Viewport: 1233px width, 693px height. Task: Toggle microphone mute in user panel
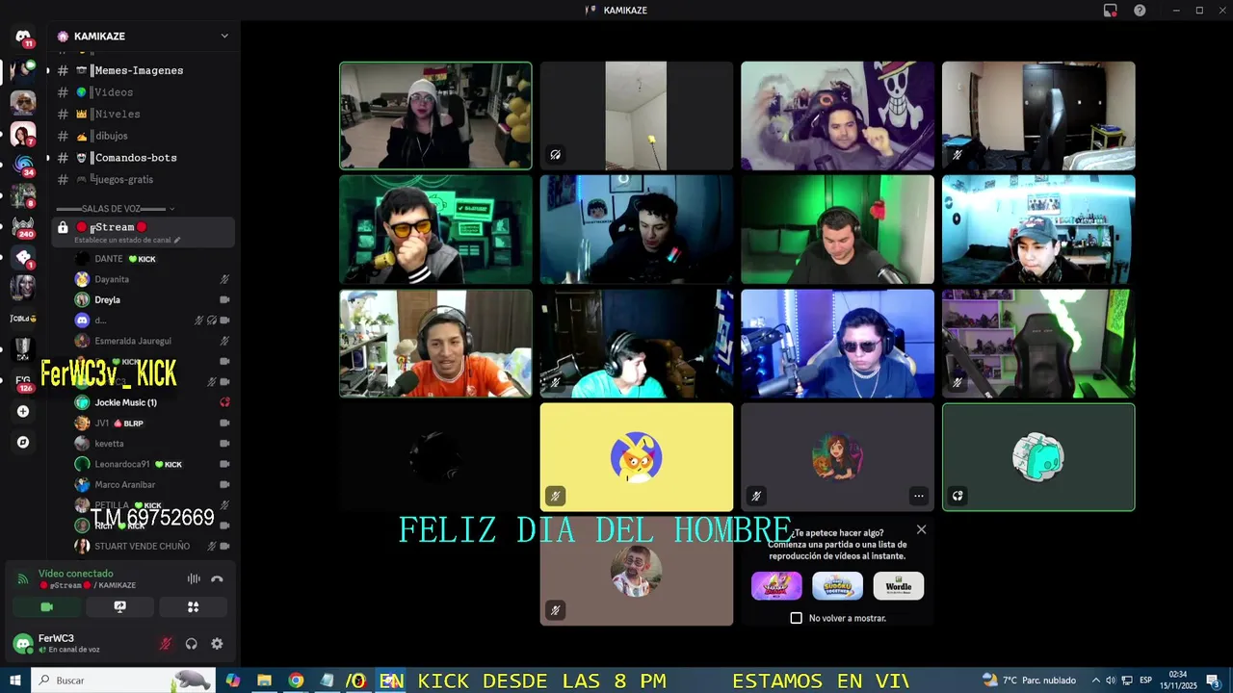pyautogui.click(x=166, y=644)
